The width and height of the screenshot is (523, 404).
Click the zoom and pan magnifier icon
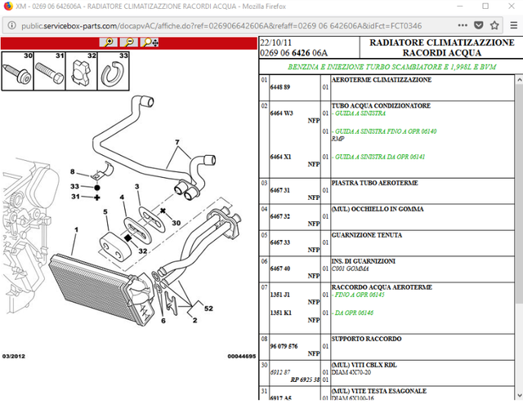click(x=150, y=42)
